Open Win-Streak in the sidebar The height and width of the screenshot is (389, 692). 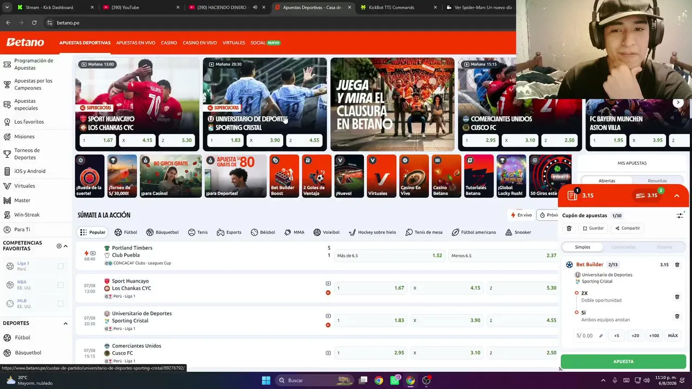click(27, 215)
